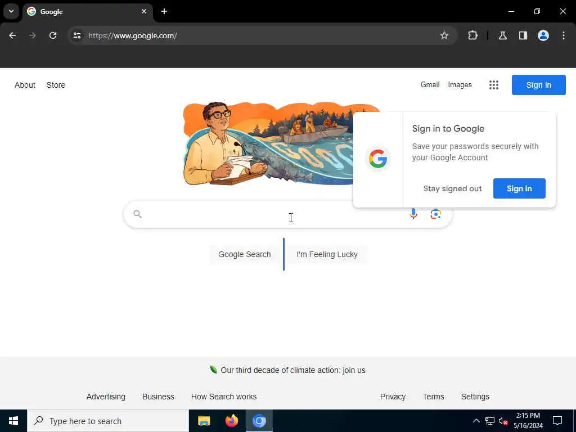Expand the tab search dropdown arrow
576x432 pixels.
click(11, 11)
